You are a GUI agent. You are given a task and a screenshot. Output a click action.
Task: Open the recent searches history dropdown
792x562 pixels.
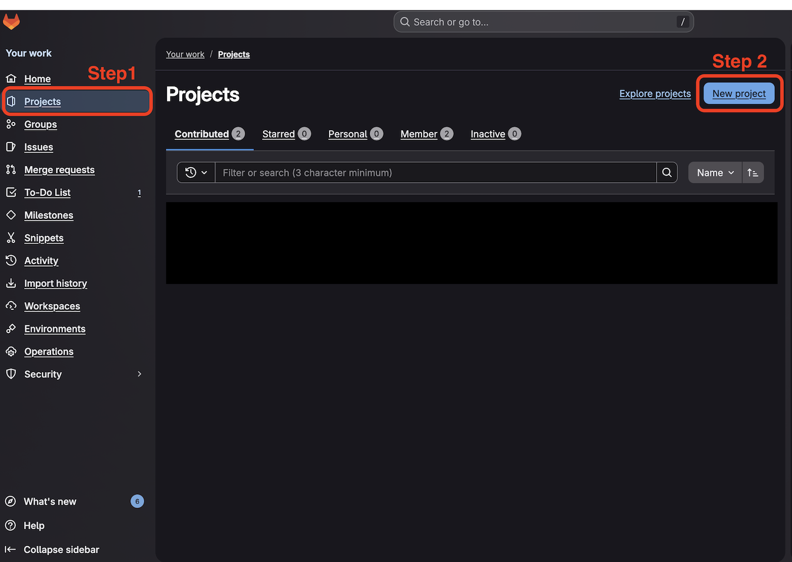pos(195,173)
